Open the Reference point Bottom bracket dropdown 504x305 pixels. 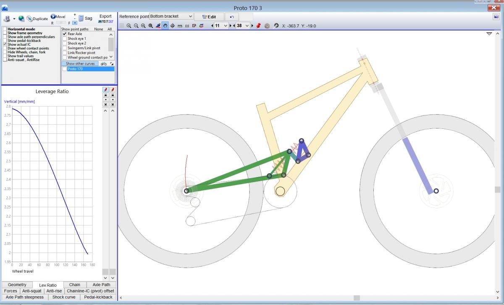(171, 16)
